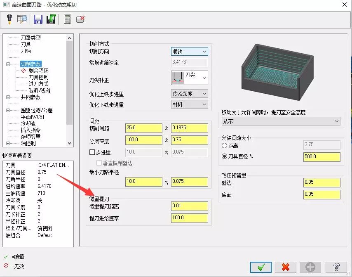Select 剩余毛坯 in the tree
This screenshot has width=352, height=277.
pos(38,71)
